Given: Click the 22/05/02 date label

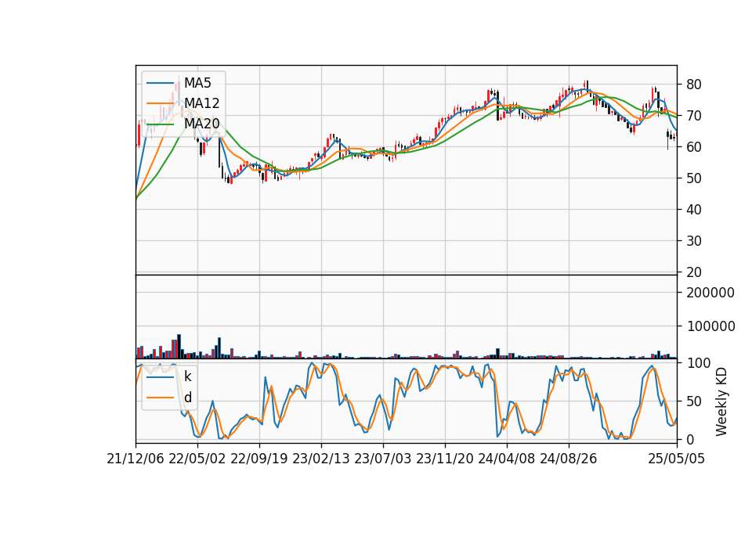Looking at the screenshot, I should [x=197, y=459].
